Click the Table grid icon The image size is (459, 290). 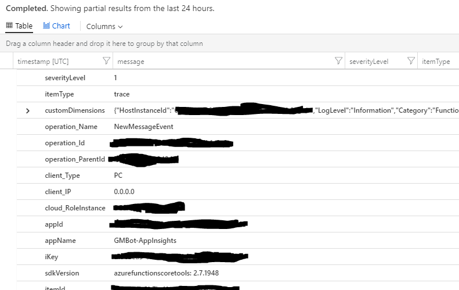9,26
